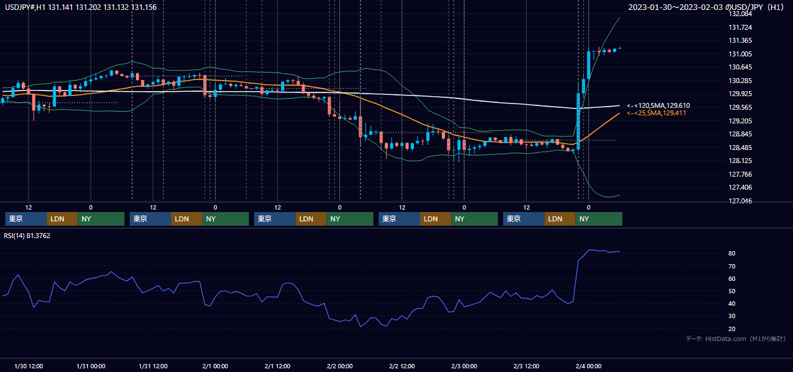Click the 120 SMA 129.610 label
Image resolution: width=793 pixels, height=372 pixels.
click(x=658, y=106)
